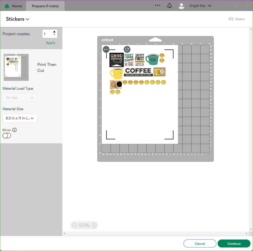Open the Material Size dropdown
The height and width of the screenshot is (251, 253).
(x=20, y=118)
